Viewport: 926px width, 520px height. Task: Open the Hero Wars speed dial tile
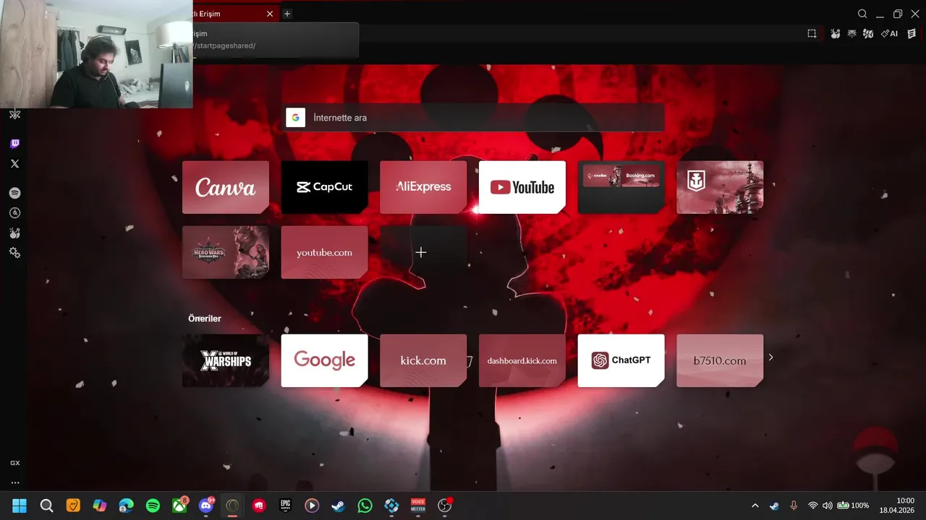click(x=226, y=252)
